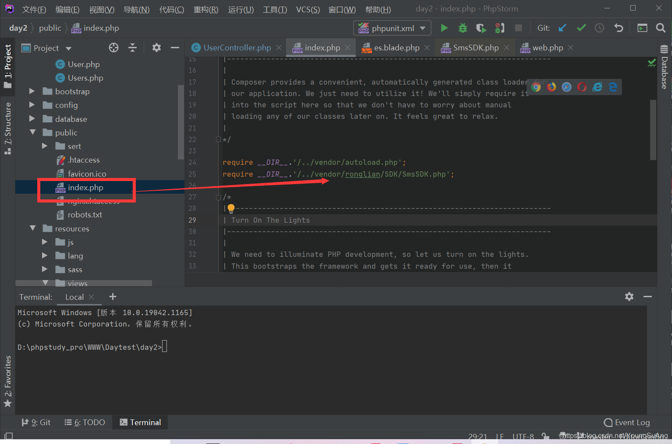Open the VCS(S) menu
Image resolution: width=672 pixels, height=444 pixels.
pyautogui.click(x=308, y=9)
